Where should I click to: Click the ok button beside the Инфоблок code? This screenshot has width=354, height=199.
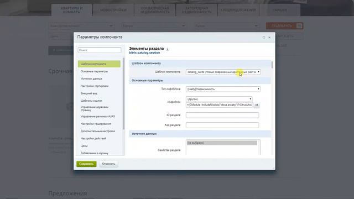[257, 105]
